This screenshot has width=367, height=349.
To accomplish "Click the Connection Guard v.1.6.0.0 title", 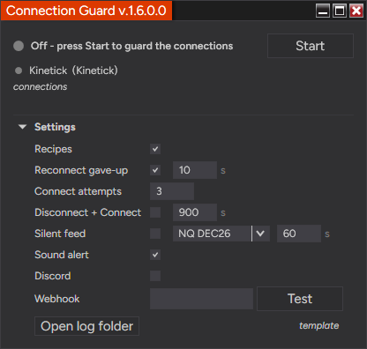I will (x=86, y=11).
